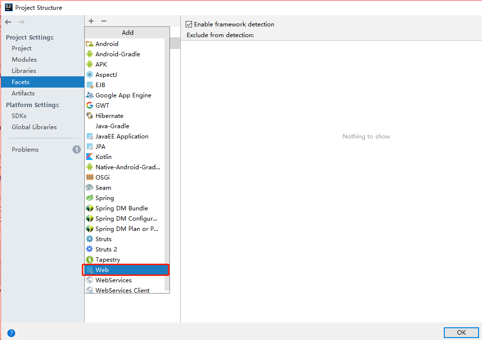Choose WebServices from the Add menu
This screenshot has height=340, width=482.
pos(125,280)
